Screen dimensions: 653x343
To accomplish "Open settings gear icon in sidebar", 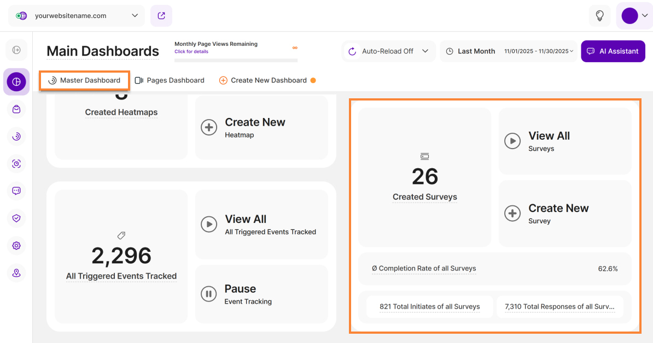I will click(x=16, y=246).
